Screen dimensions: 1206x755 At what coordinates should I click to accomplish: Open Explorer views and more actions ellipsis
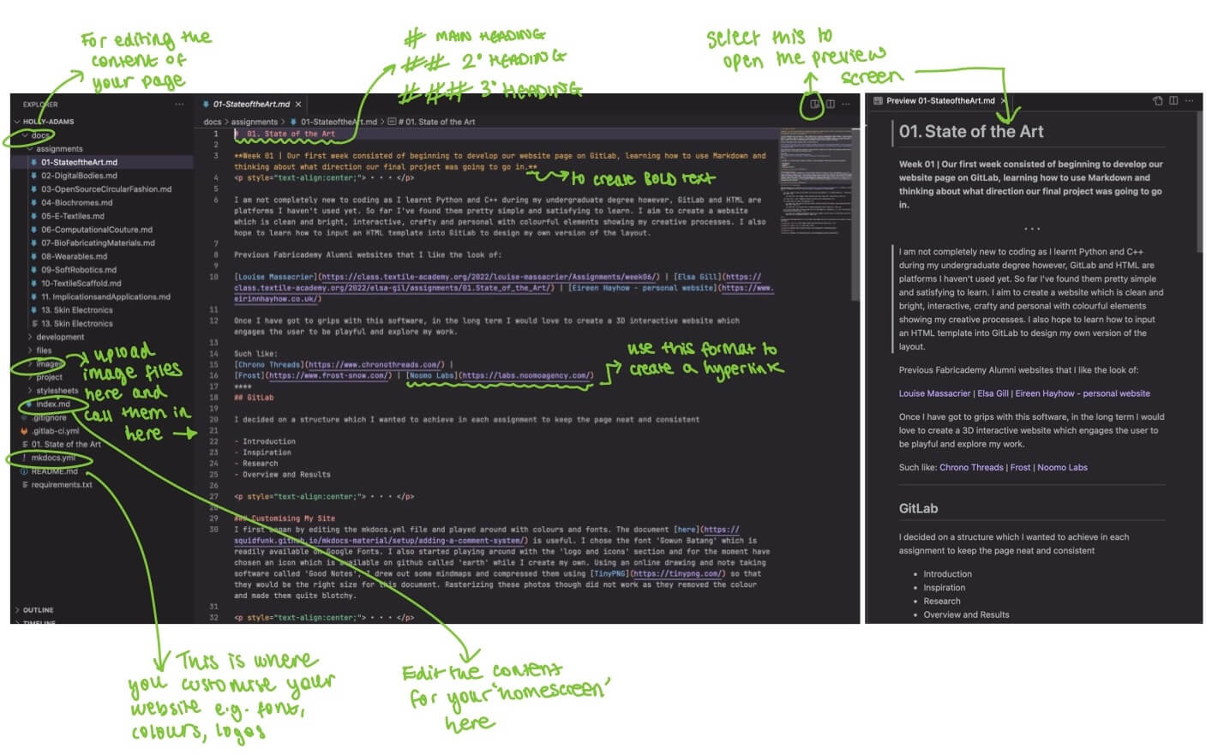point(179,105)
